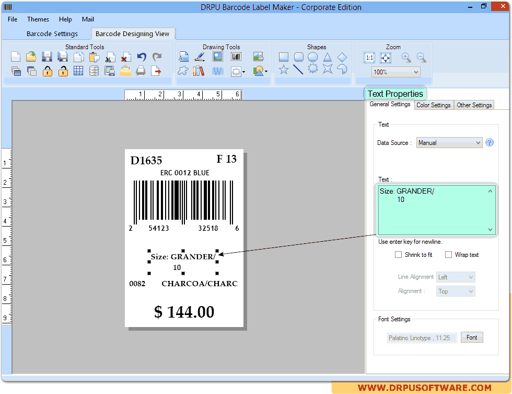Undo the last action
The image size is (512, 394).
click(142, 57)
